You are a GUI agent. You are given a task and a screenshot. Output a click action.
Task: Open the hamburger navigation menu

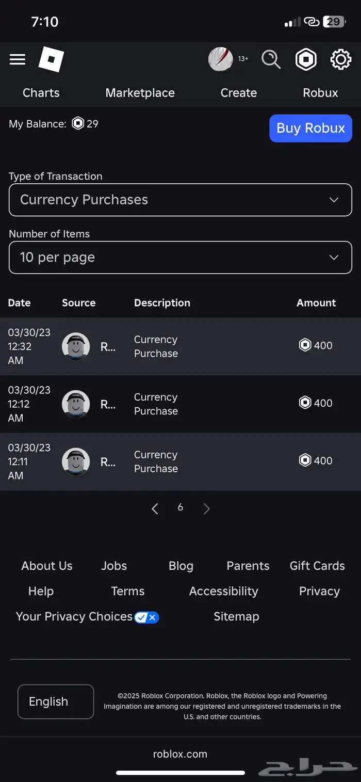coord(18,59)
